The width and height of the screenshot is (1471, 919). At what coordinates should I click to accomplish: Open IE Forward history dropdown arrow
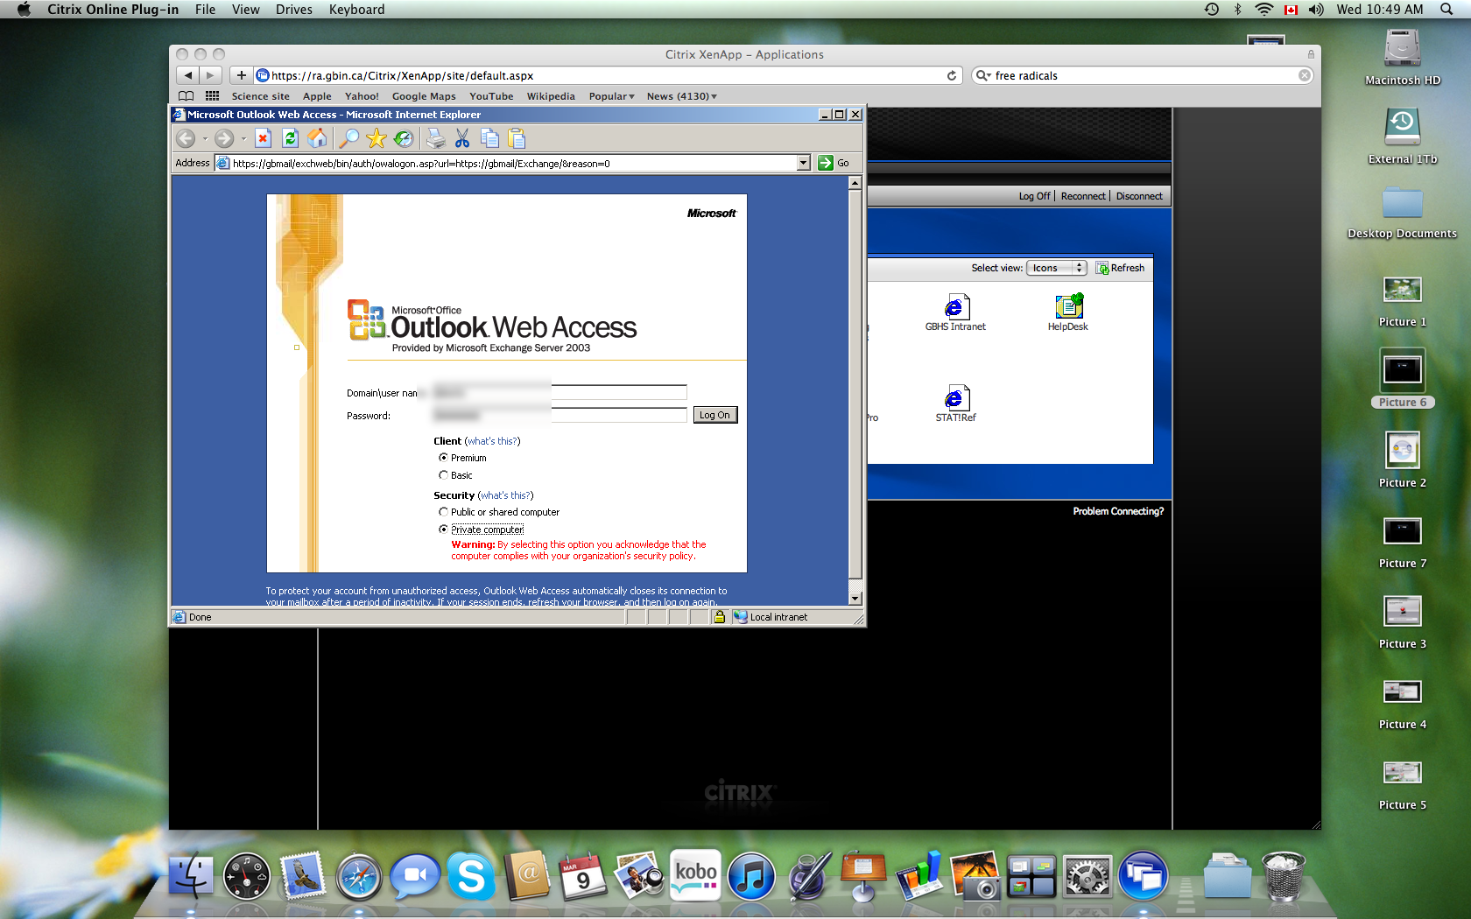click(243, 138)
